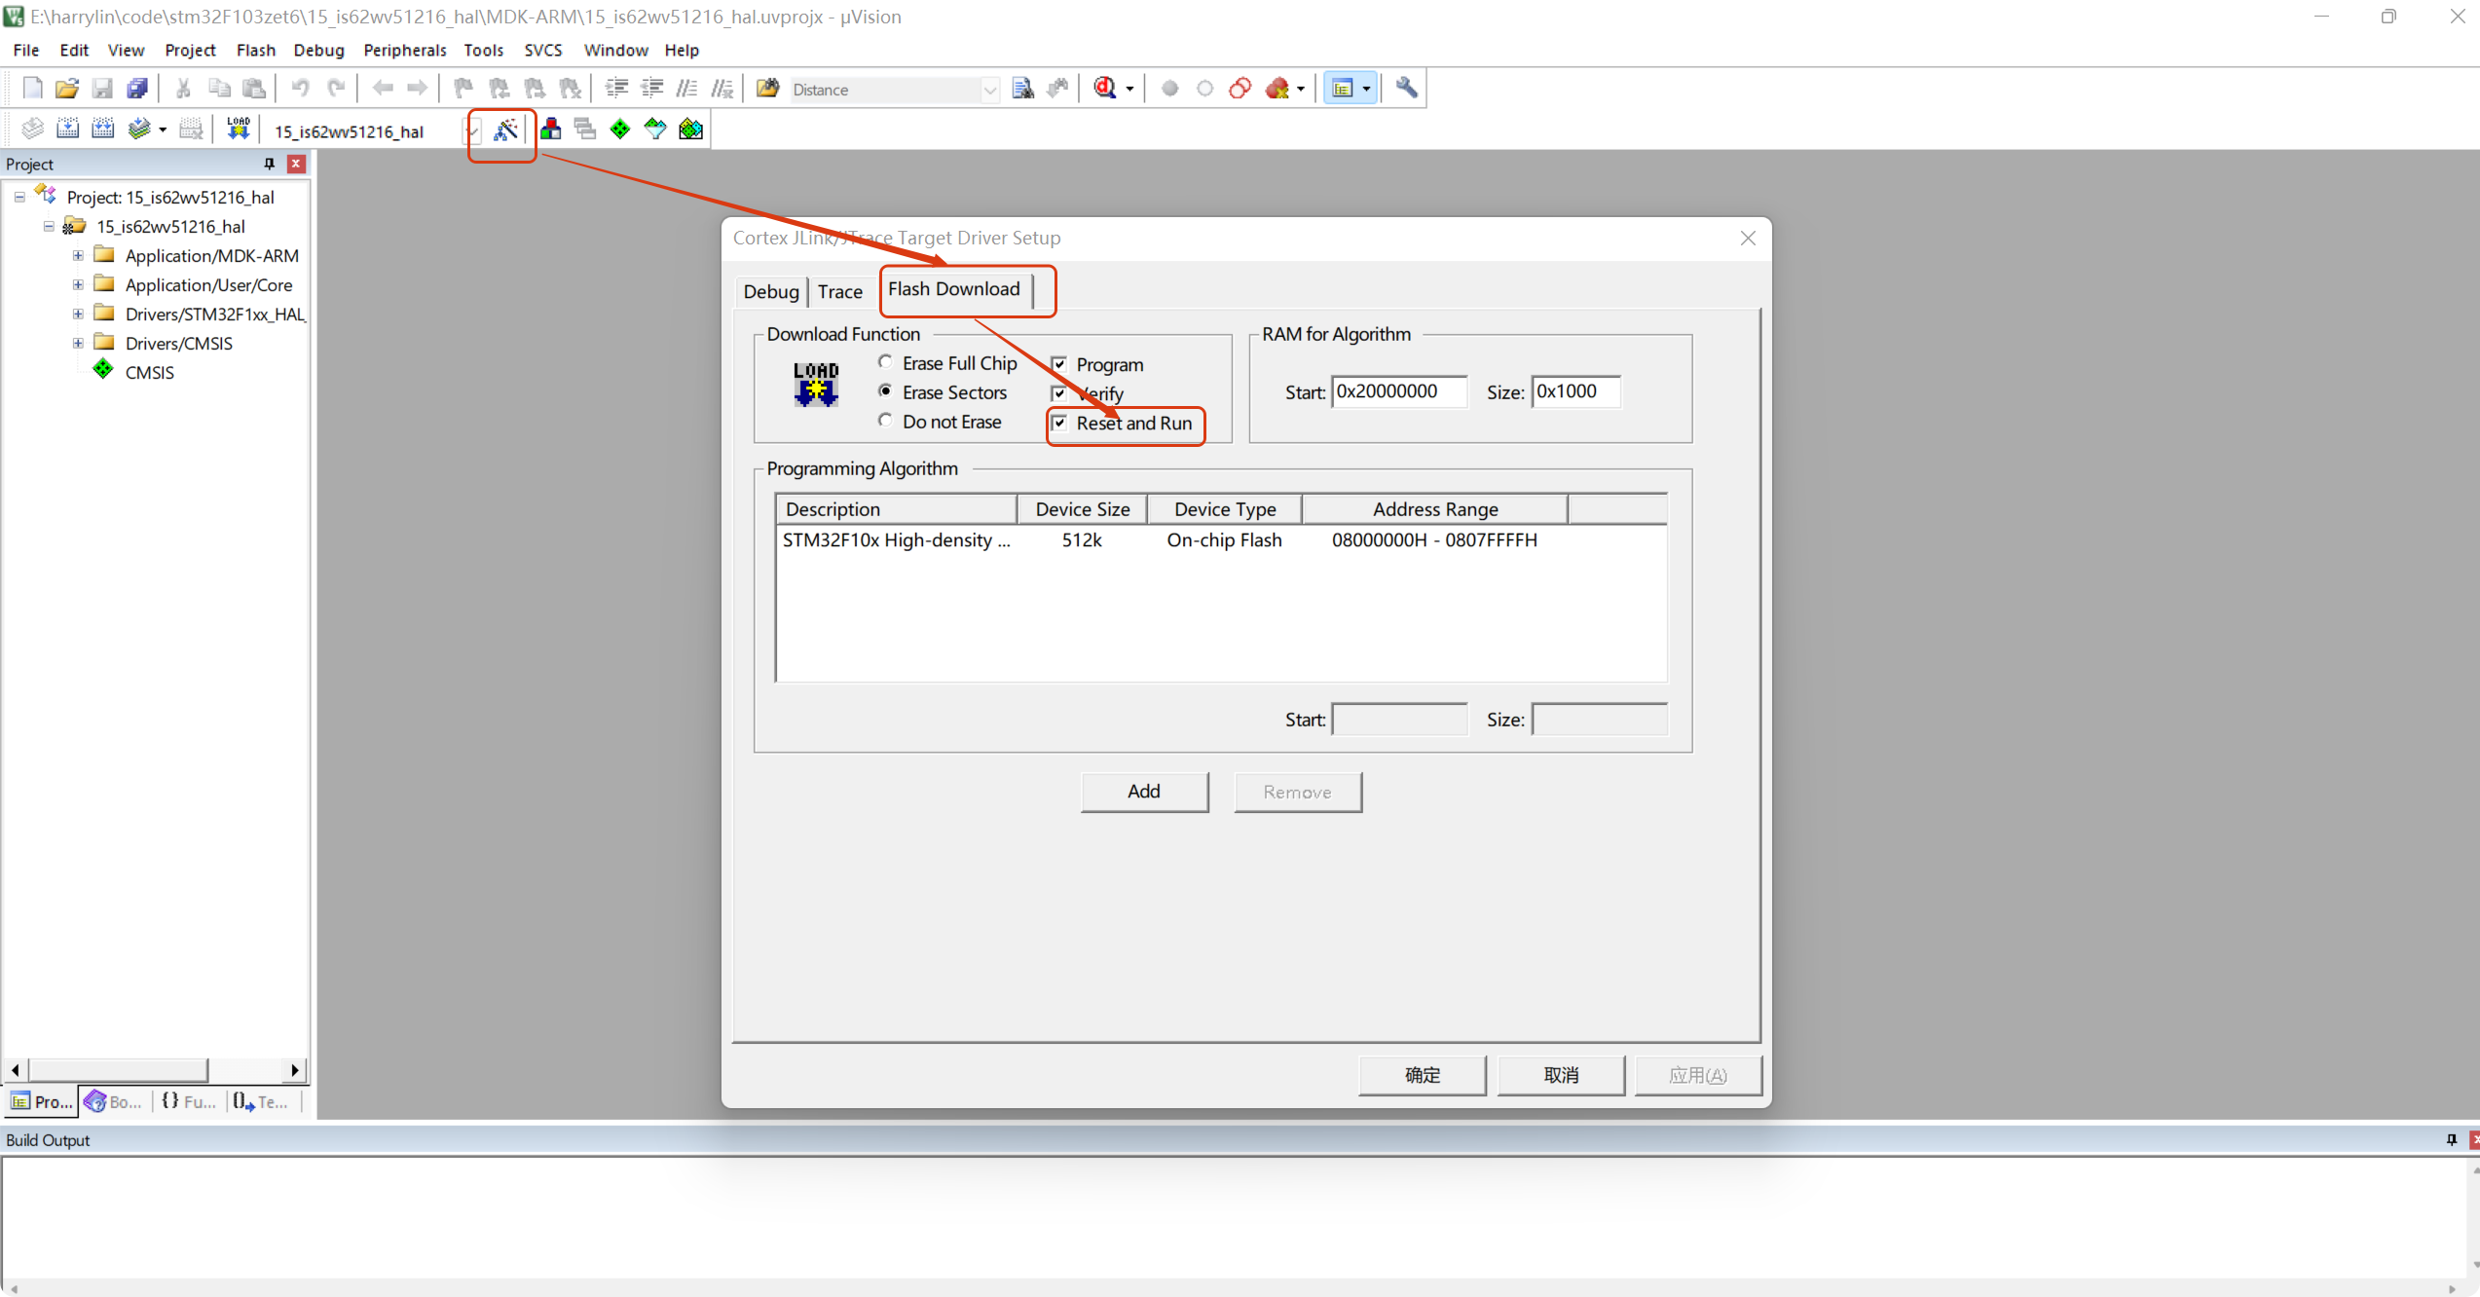The width and height of the screenshot is (2480, 1297).
Task: Pin the Project panel
Action: 270,164
